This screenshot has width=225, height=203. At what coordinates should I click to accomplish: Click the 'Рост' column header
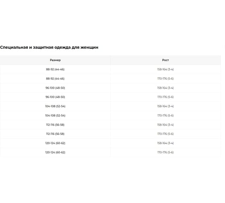pos(166,60)
